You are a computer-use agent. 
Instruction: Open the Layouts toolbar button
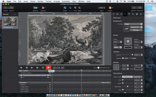[x=11, y=8]
